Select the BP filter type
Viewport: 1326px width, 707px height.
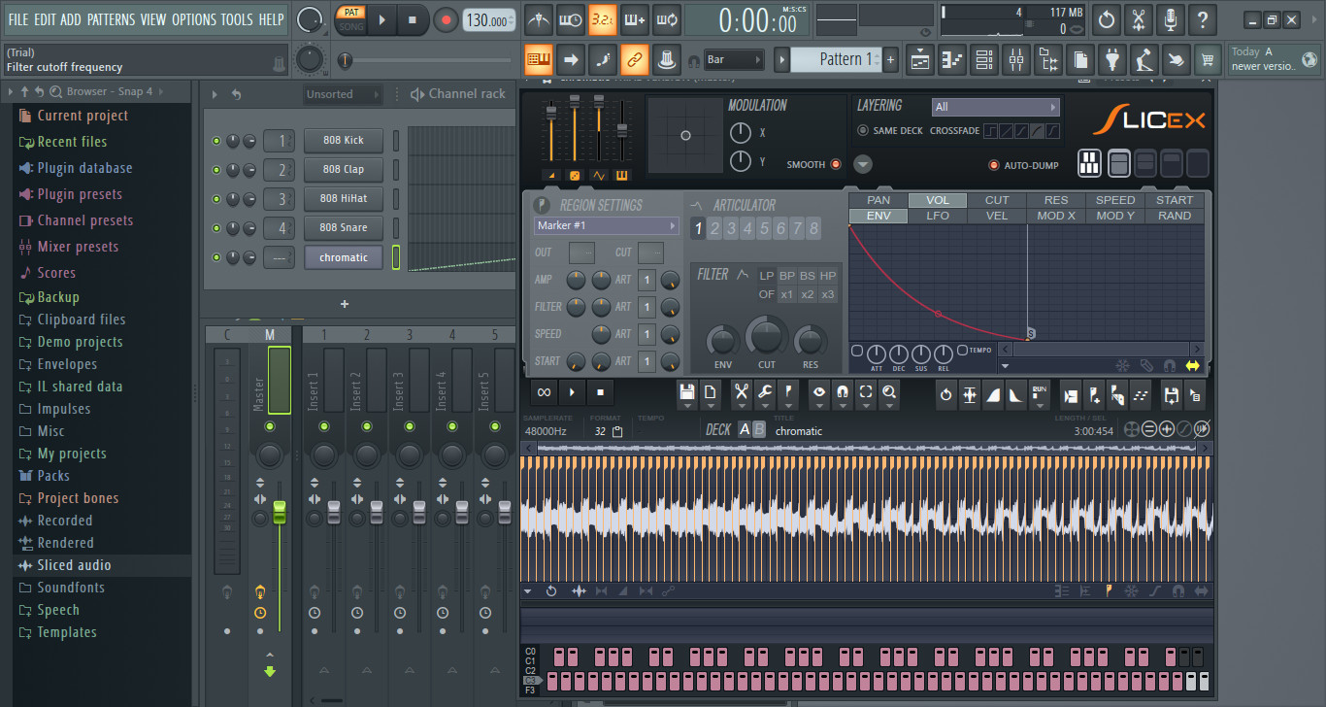787,276
